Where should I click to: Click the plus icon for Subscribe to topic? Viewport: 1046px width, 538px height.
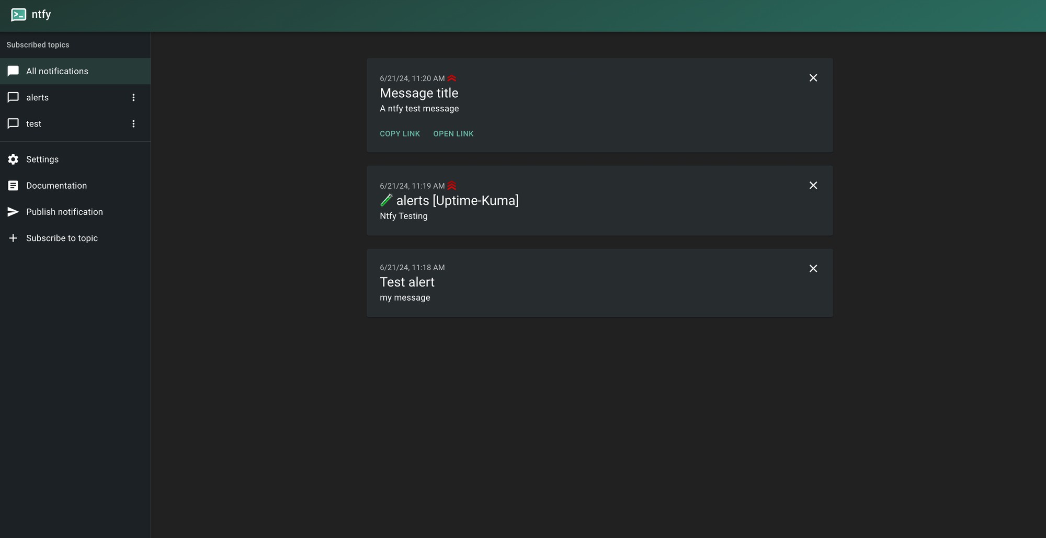click(13, 238)
